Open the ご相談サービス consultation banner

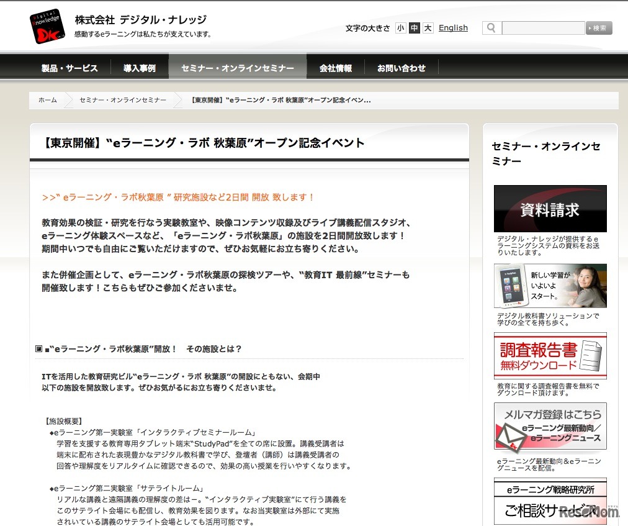tap(549, 510)
